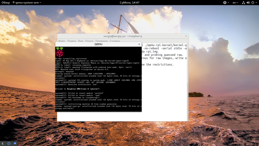Viewport: 259px width, 146px height.
Task: Close the sergiy@sergiy-pc terminal window
Action: (x=186, y=36)
